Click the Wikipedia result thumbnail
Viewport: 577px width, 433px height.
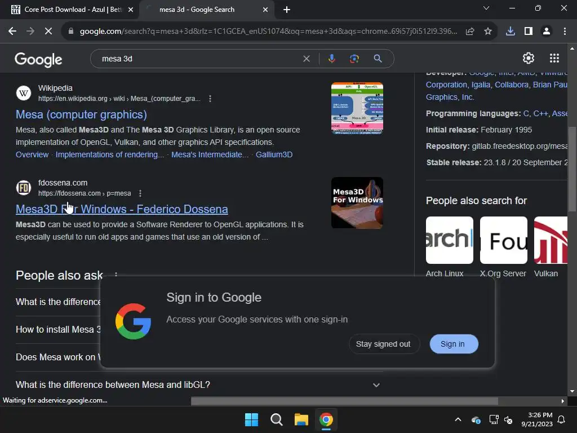357,108
